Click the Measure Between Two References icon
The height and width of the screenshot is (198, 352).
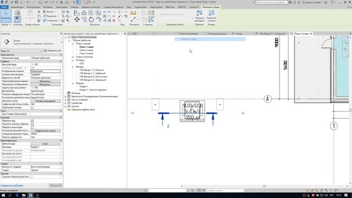(133, 20)
